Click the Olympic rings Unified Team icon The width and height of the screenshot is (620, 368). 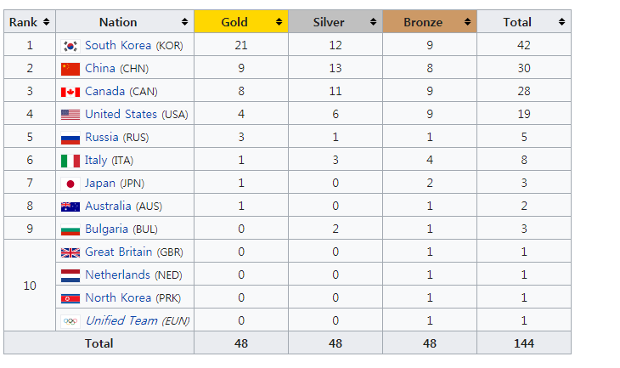tap(70, 321)
